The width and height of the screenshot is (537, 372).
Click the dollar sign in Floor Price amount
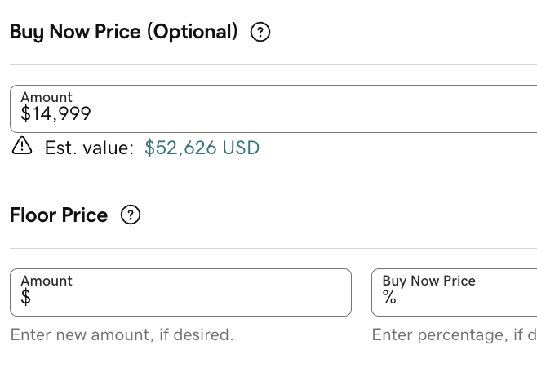25,297
